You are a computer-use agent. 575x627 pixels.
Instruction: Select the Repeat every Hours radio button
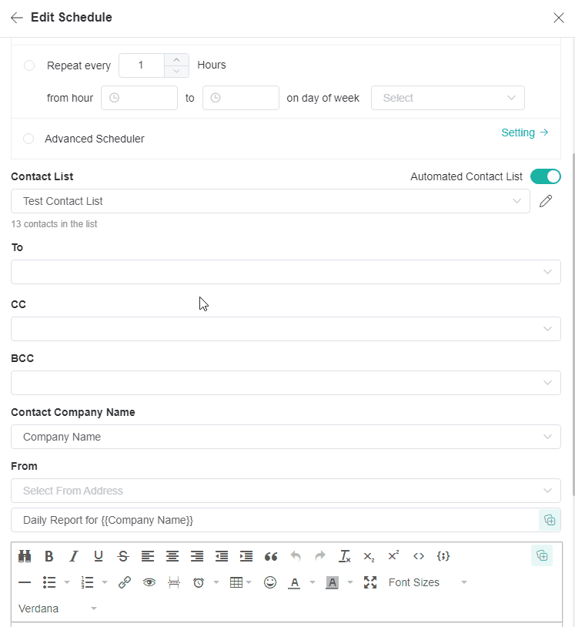click(x=29, y=65)
